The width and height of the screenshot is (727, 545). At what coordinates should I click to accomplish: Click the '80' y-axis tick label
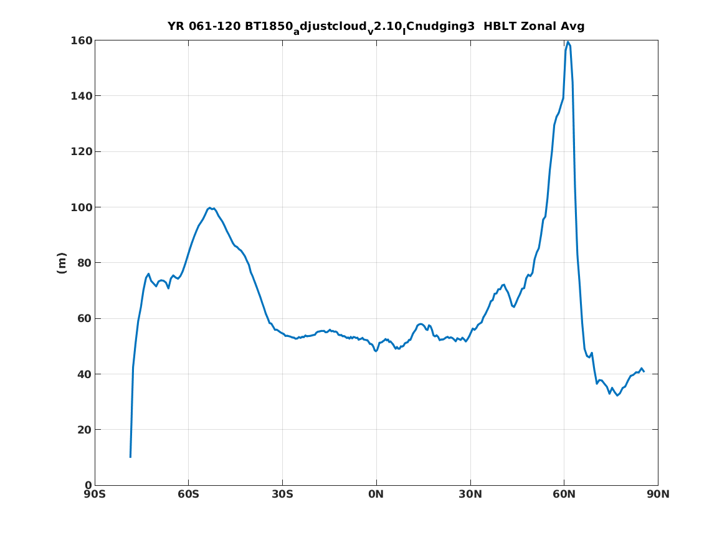point(85,263)
